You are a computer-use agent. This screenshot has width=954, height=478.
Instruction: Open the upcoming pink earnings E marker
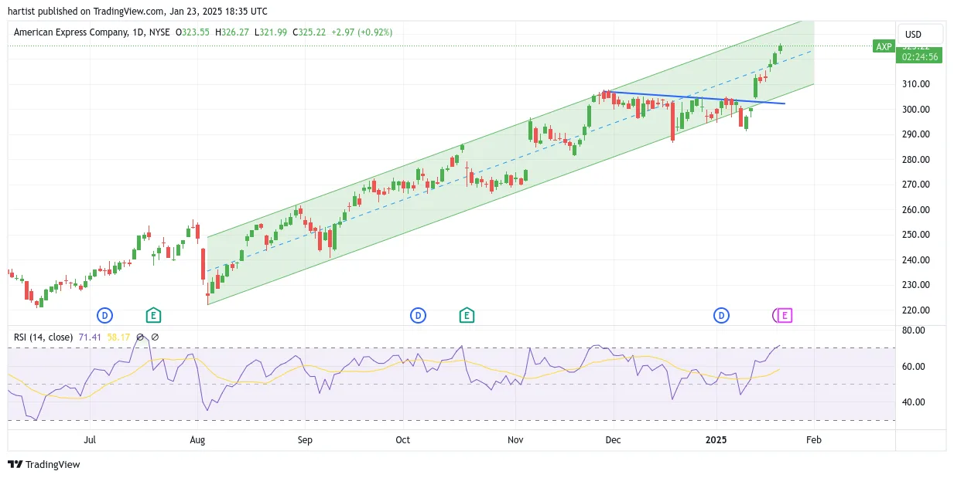pyautogui.click(x=785, y=315)
